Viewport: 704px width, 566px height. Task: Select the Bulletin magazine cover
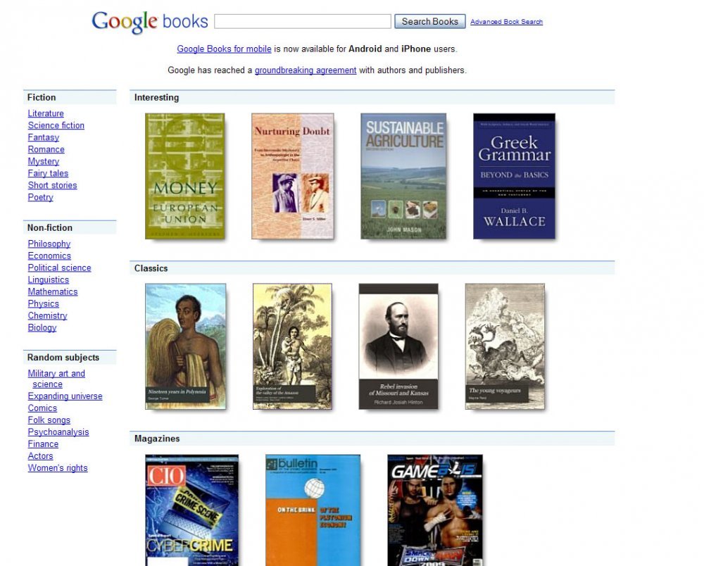coord(313,510)
